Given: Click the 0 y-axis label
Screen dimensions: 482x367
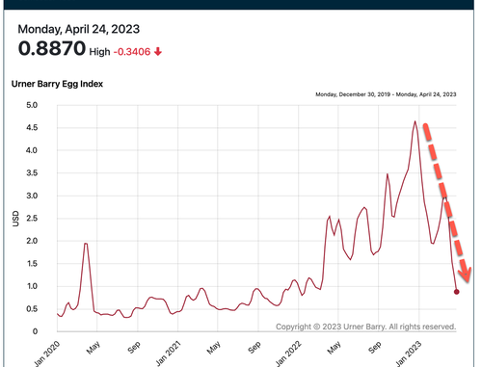Looking at the screenshot, I should click(35, 331).
